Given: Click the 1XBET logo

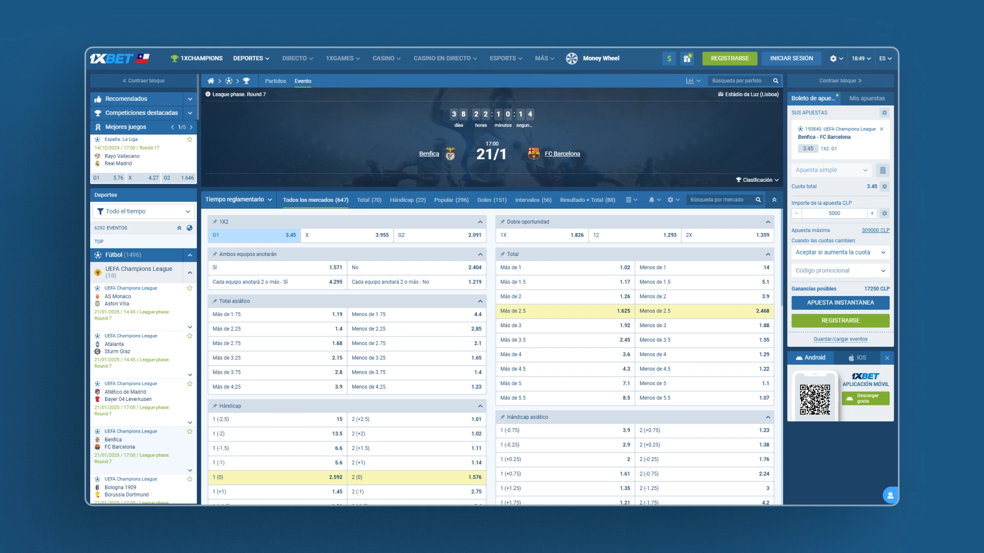Looking at the screenshot, I should [x=111, y=58].
